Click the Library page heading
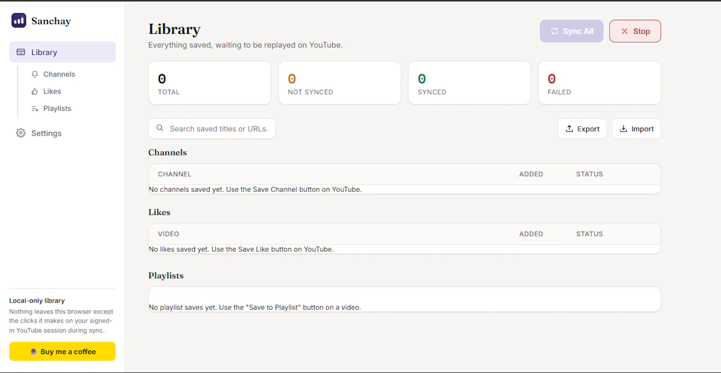This screenshot has width=721, height=373. (x=174, y=29)
